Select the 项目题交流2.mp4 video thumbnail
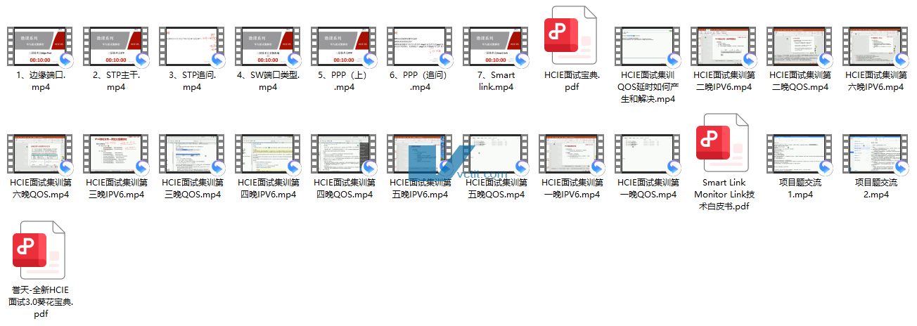 tap(876, 155)
